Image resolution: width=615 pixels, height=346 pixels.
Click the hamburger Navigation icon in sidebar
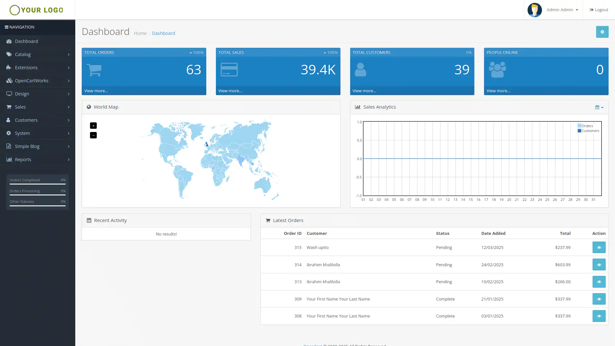(x=6, y=27)
